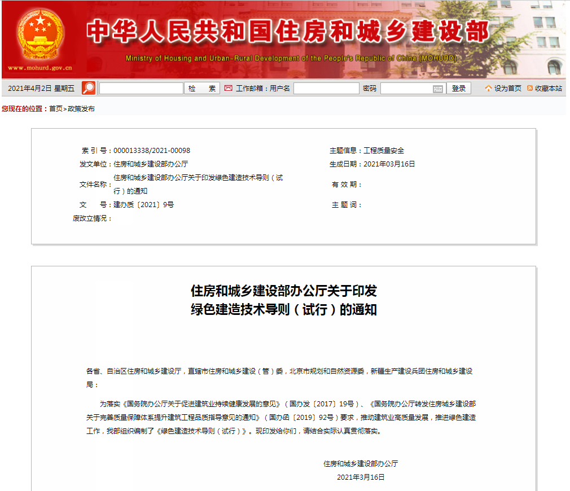Click the 有效期 label
Viewport: 570px width, 491px height.
[346, 184]
